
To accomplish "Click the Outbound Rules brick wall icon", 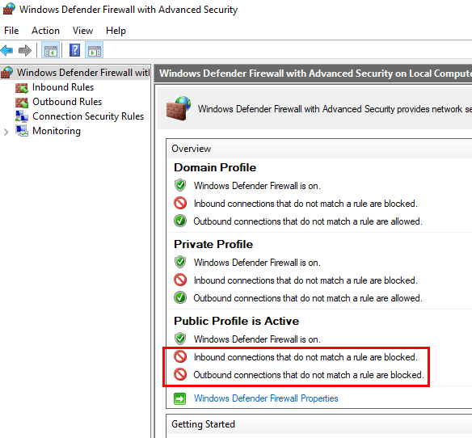I will 22,103.
